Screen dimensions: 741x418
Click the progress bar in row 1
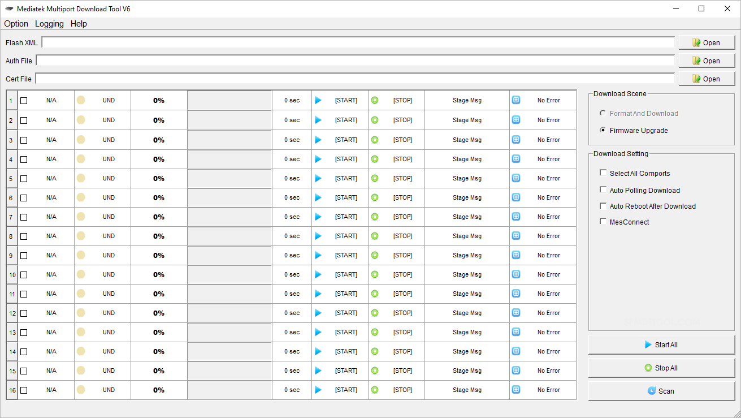(x=229, y=100)
